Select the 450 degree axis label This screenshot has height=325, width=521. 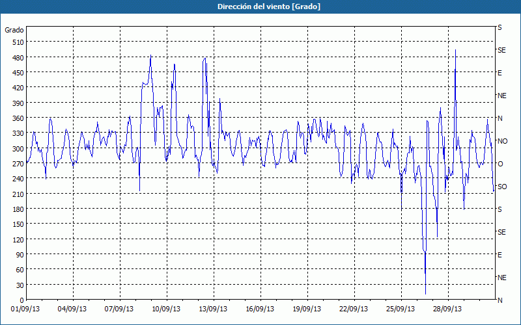[18, 73]
